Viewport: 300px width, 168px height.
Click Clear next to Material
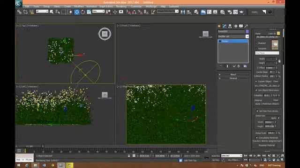(276, 100)
